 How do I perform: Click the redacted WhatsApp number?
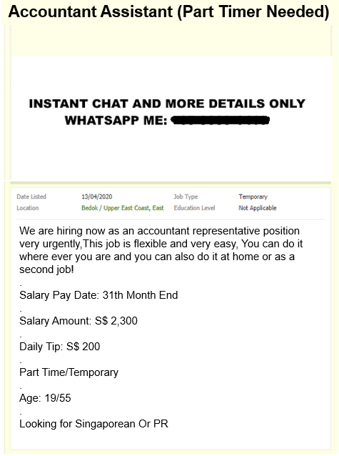click(220, 120)
